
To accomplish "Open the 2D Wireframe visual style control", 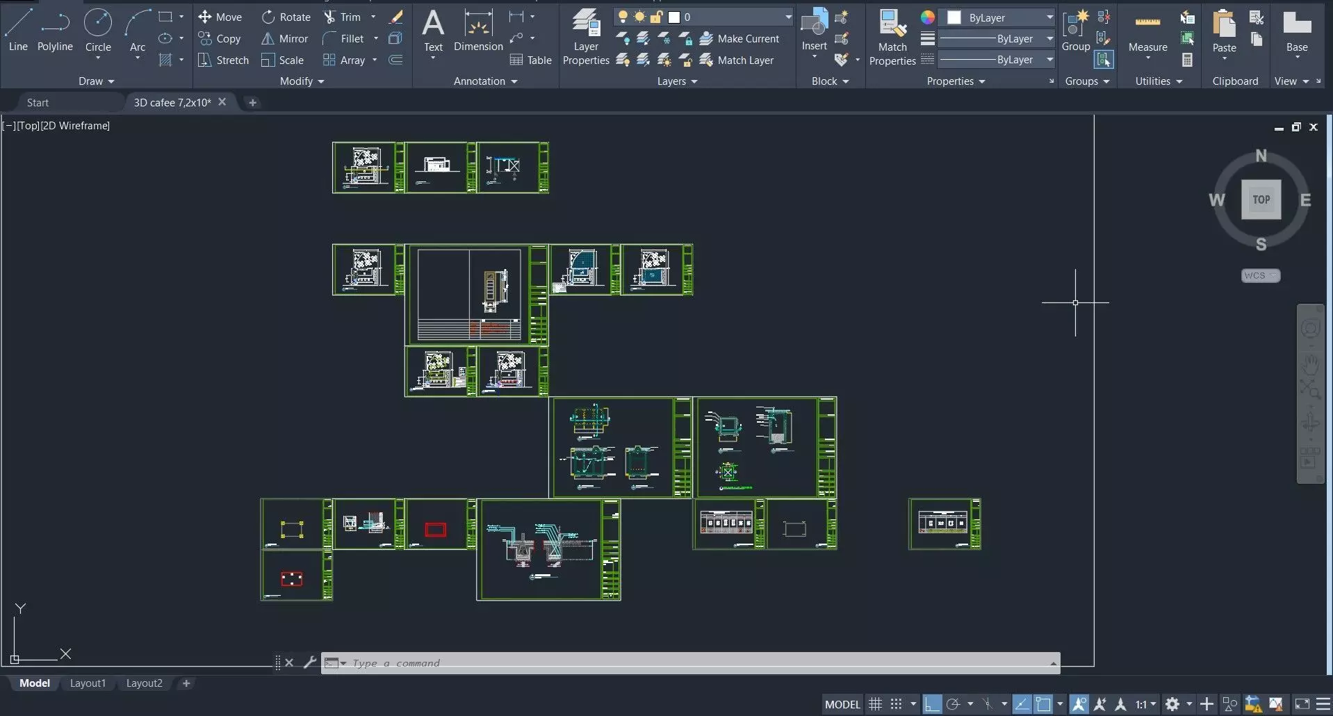I will [75, 126].
